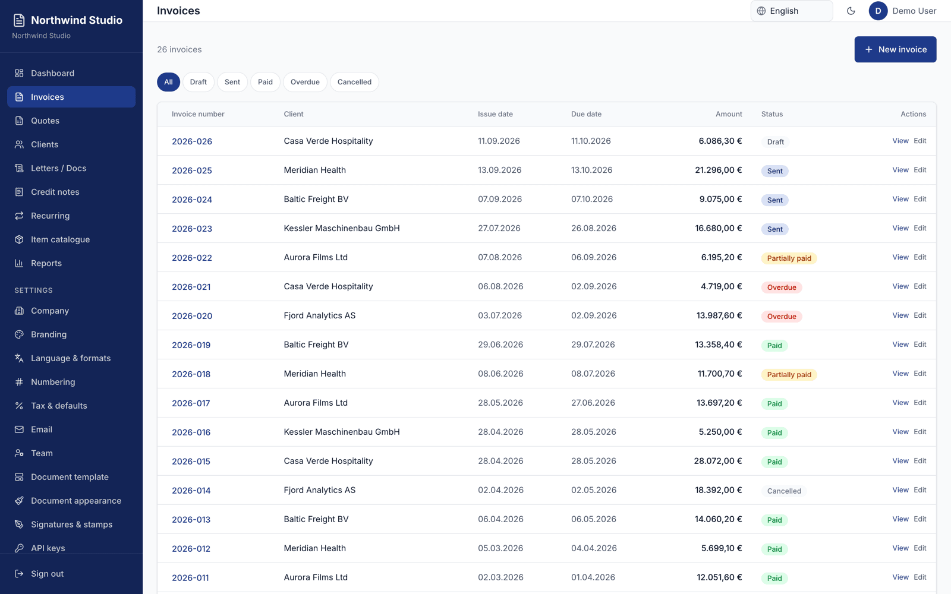Click the Language & formats icon
This screenshot has width=951, height=594.
(x=19, y=358)
